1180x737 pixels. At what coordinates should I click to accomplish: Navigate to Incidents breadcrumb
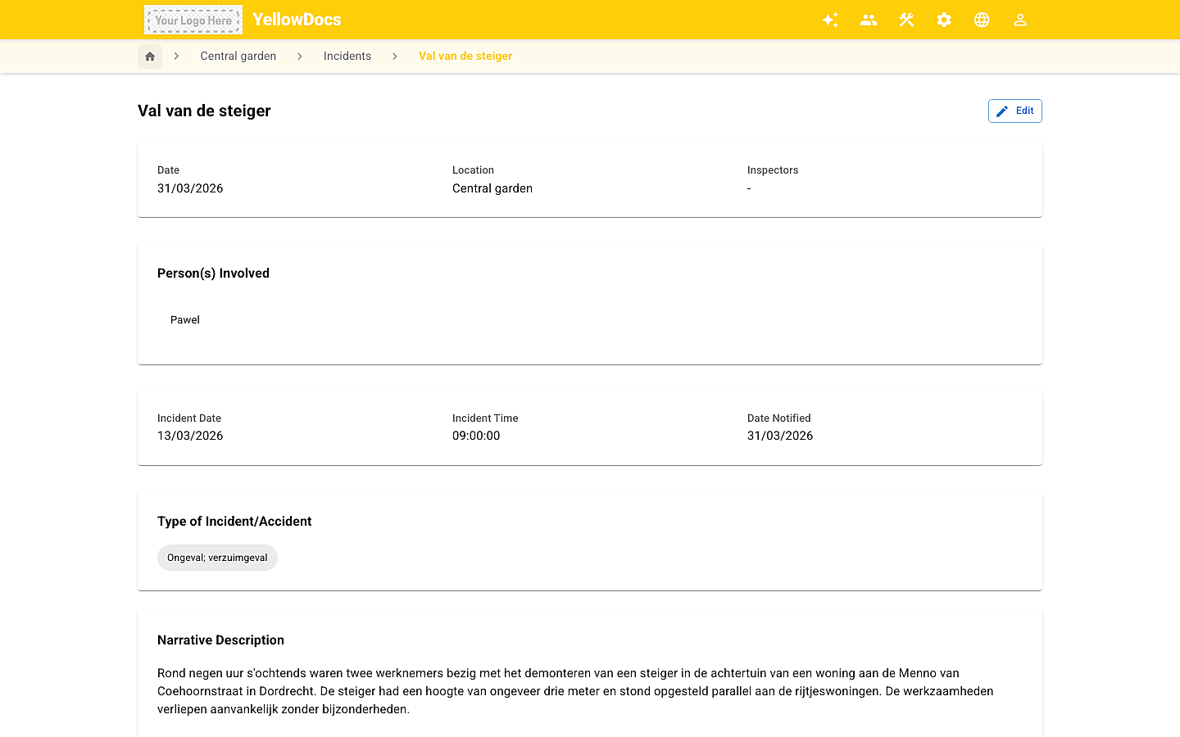[x=347, y=57]
